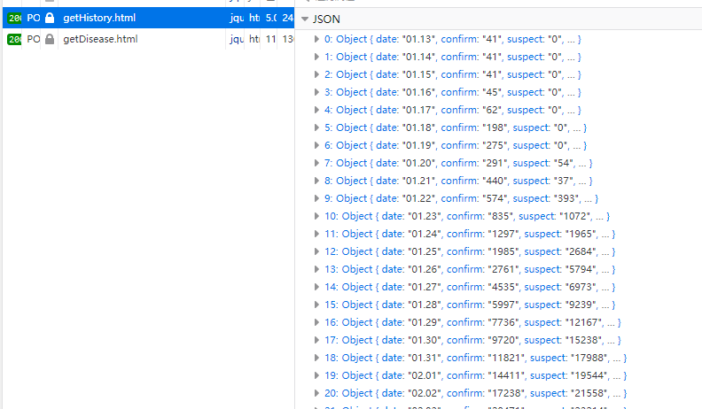Click confirm value "9720" in object 17
The image size is (702, 409).
[x=503, y=340]
